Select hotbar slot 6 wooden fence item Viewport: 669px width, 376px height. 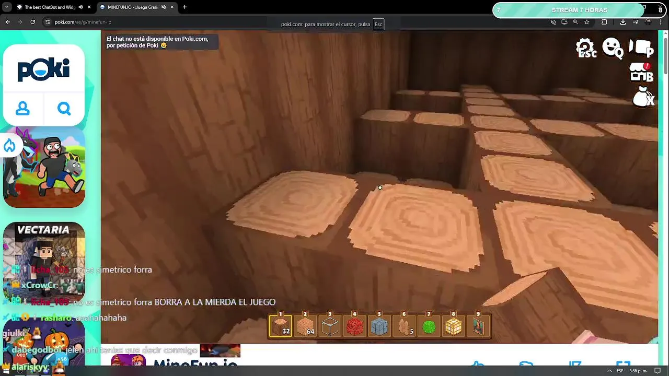click(x=404, y=326)
